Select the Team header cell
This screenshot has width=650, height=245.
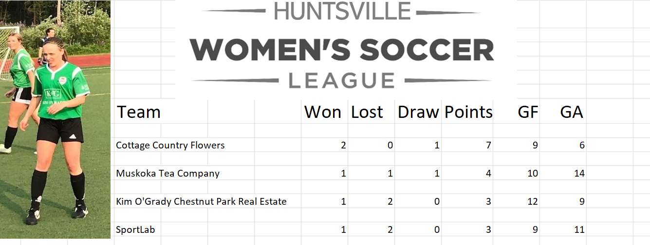(x=138, y=112)
